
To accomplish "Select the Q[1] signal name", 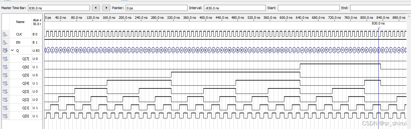I will tap(26, 108).
